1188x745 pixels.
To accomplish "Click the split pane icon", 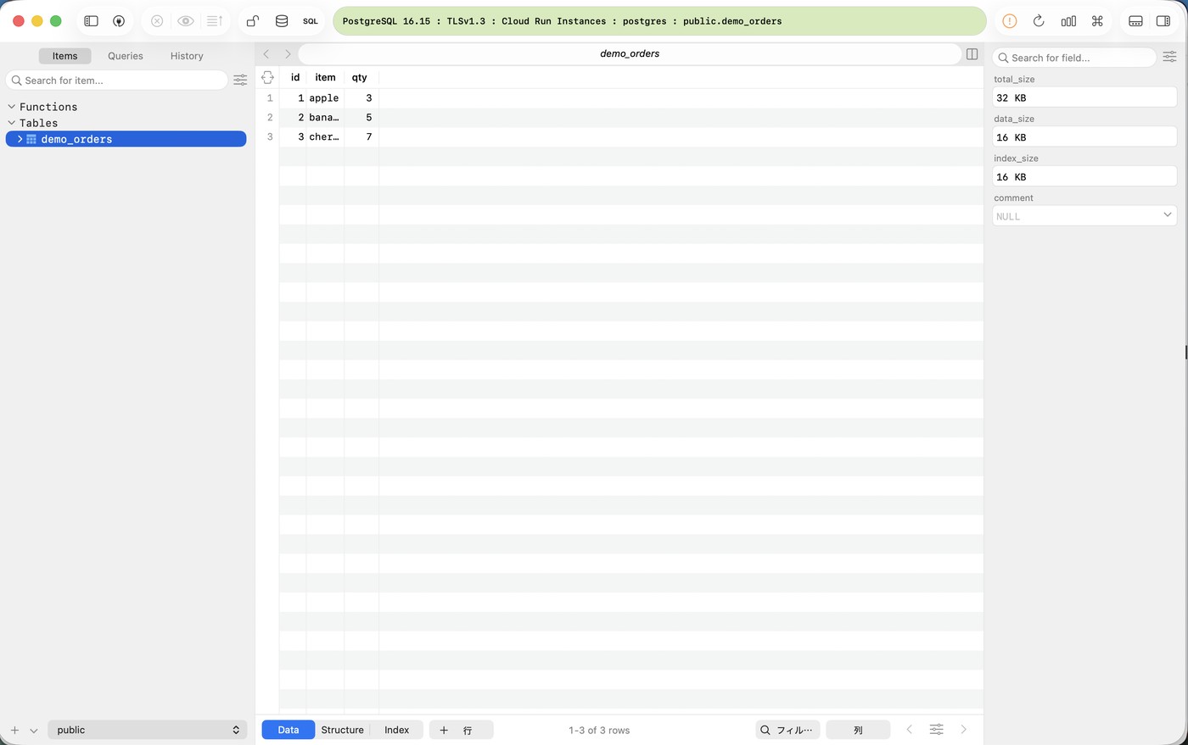I will pos(972,53).
